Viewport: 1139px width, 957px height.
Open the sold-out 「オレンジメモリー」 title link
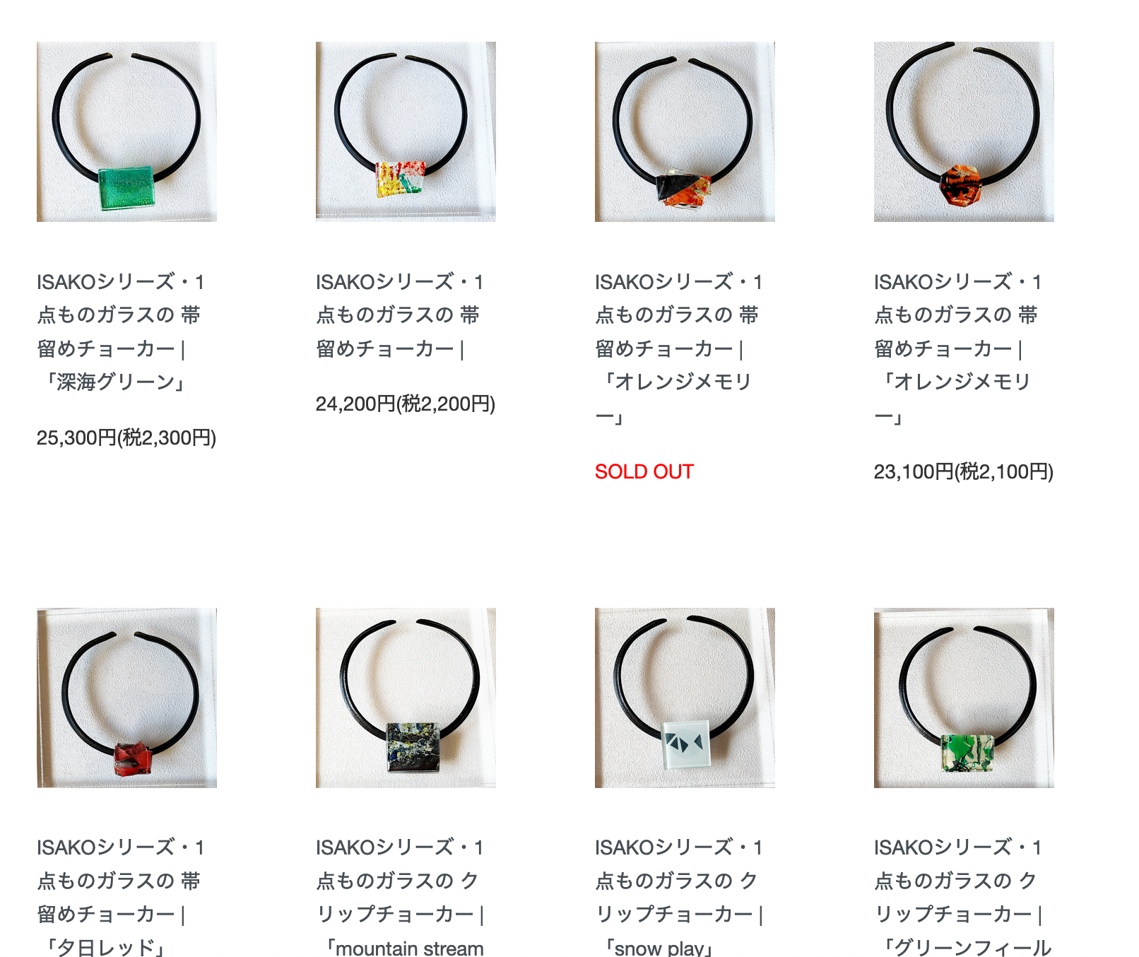pos(679,348)
